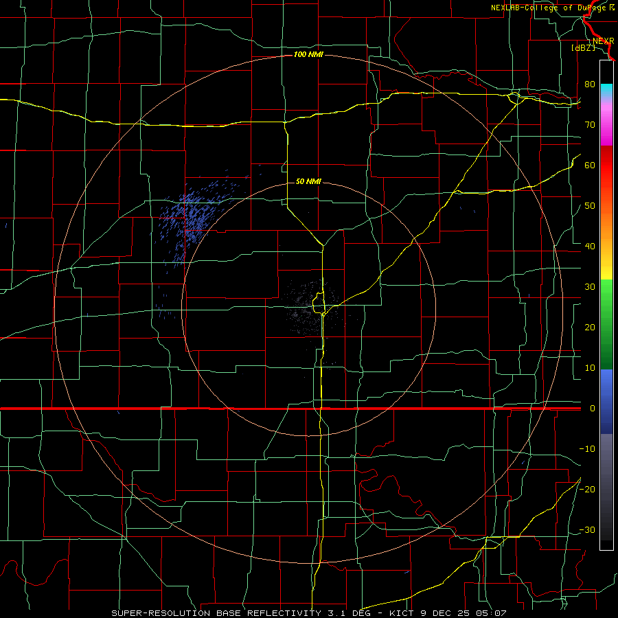Click the 30 dBZ scale value

[590, 286]
